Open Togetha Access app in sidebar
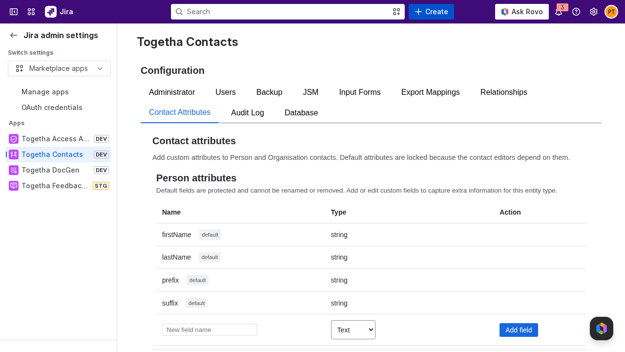 click(58, 139)
